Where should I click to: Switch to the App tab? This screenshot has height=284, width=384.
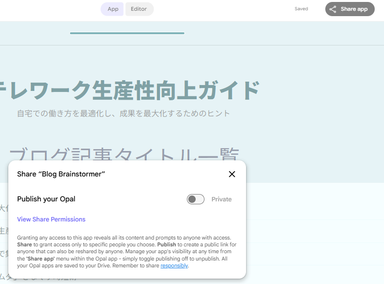(113, 9)
